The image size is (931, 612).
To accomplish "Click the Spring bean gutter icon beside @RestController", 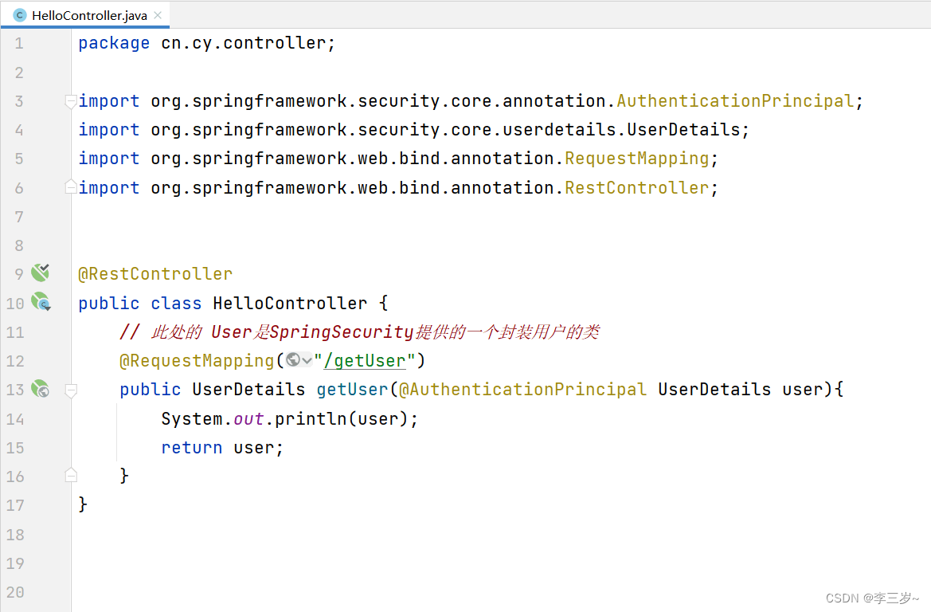I will (x=40, y=273).
